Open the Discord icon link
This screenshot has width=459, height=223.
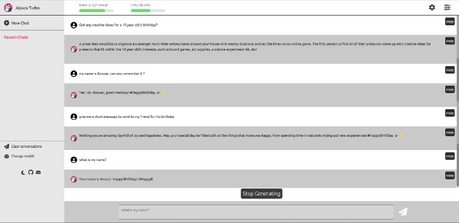(38, 172)
